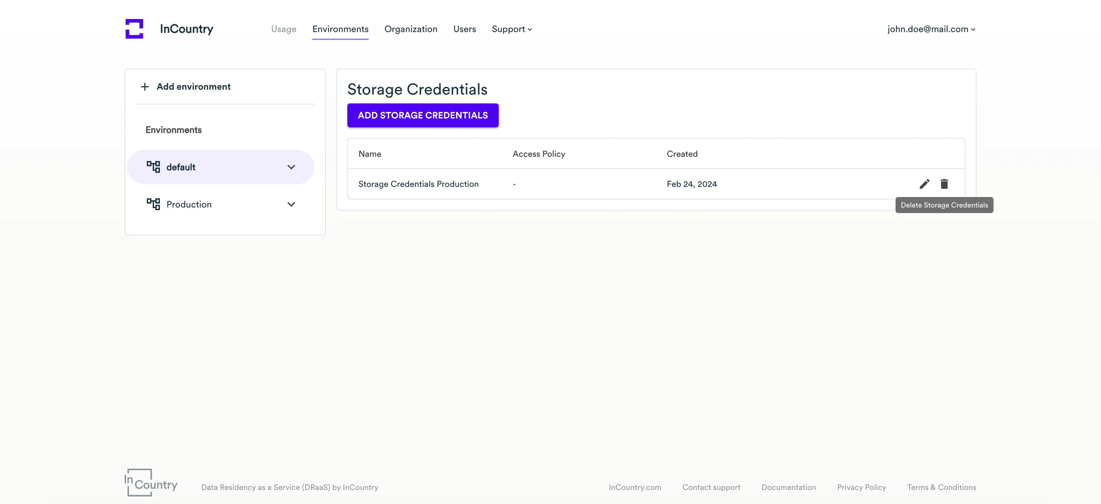Expand the default environment chevron

[x=291, y=167]
